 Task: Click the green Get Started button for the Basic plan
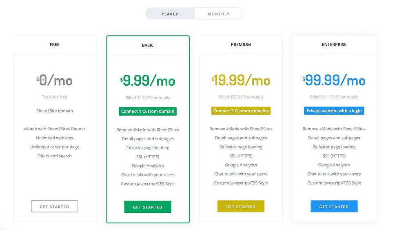point(148,207)
